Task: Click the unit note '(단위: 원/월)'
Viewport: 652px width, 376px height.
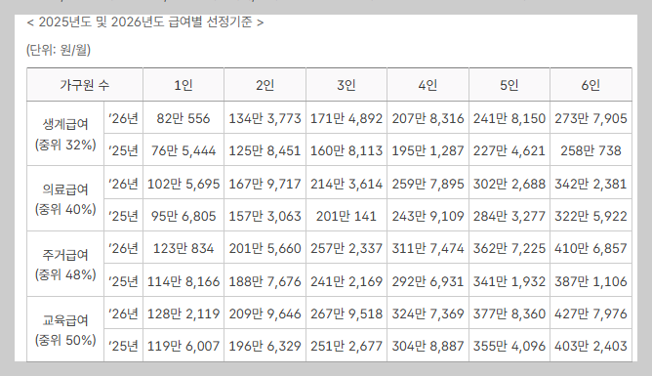Action: [x=59, y=50]
